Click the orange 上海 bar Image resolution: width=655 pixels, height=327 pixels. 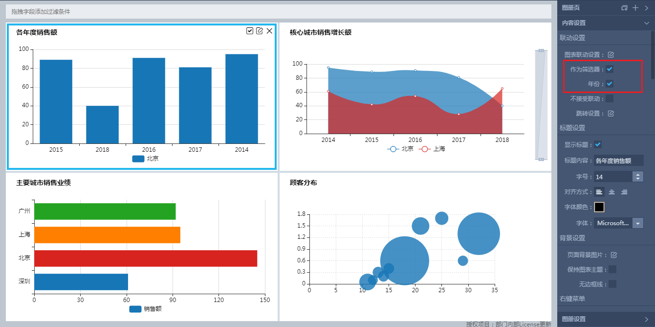click(107, 235)
